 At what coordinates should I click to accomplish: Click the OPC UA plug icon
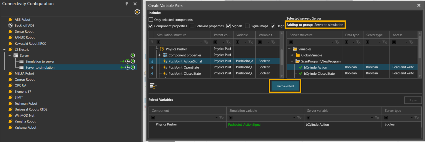point(10,85)
